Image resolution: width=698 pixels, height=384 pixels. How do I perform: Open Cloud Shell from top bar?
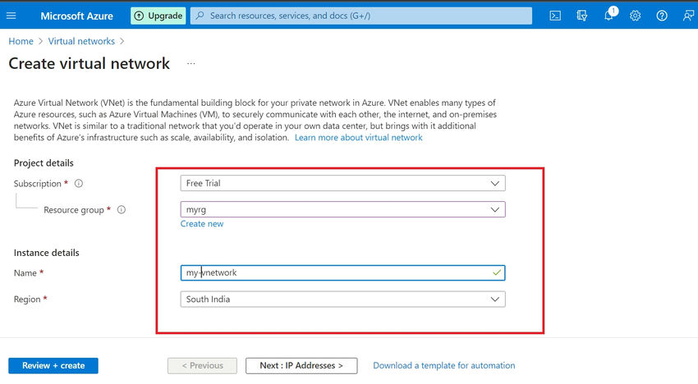[555, 16]
